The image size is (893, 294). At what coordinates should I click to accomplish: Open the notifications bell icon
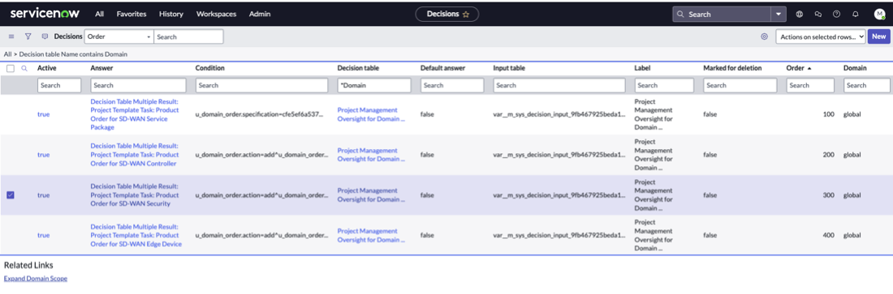pos(856,15)
